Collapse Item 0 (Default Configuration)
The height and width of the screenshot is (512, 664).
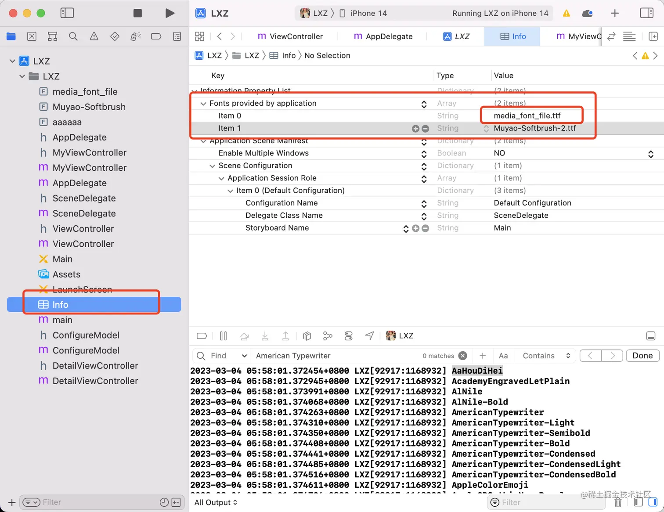coord(230,191)
